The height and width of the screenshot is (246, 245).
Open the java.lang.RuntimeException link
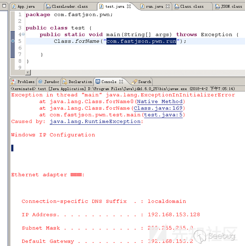point(95,122)
